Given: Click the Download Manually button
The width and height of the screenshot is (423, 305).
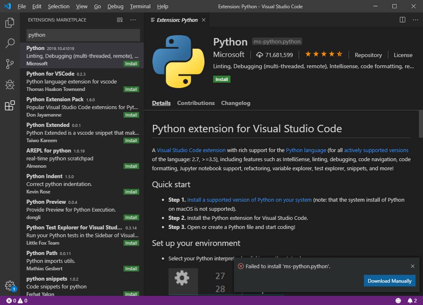Looking at the screenshot, I should click(390, 281).
